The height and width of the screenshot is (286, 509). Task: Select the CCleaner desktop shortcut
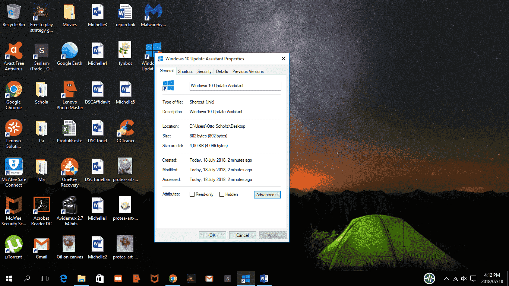(126, 131)
